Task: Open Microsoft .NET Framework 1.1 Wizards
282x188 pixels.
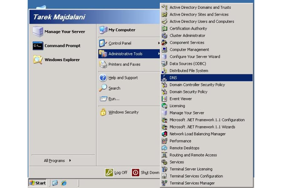Action: (207, 127)
